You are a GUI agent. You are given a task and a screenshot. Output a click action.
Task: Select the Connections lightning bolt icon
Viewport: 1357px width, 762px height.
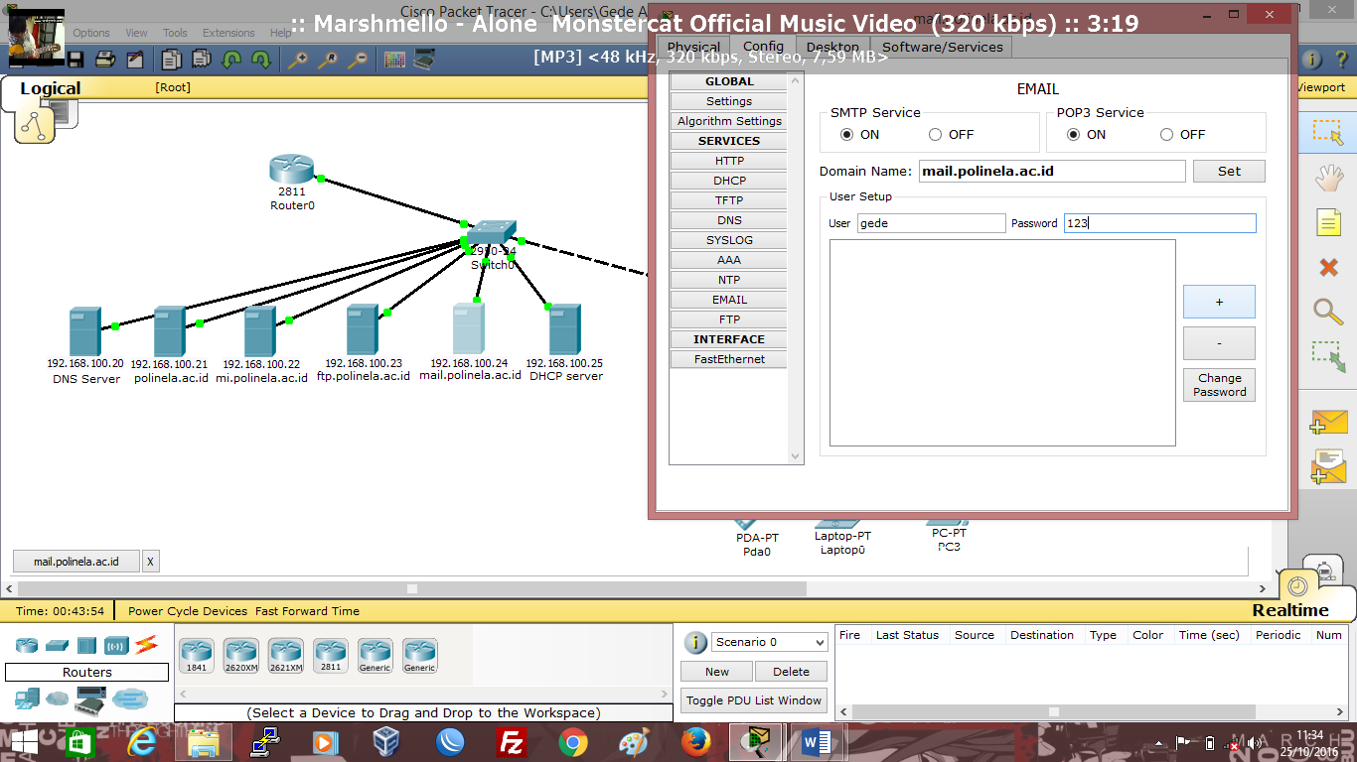tap(147, 645)
